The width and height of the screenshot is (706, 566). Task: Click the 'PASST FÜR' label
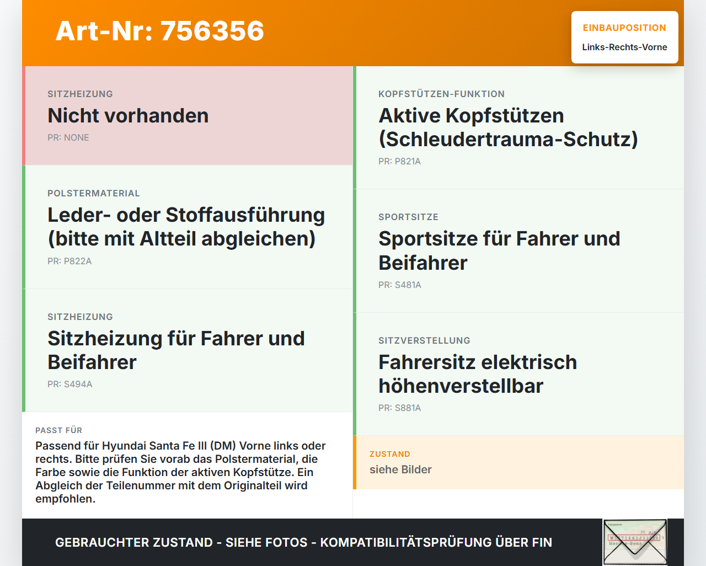coord(58,430)
